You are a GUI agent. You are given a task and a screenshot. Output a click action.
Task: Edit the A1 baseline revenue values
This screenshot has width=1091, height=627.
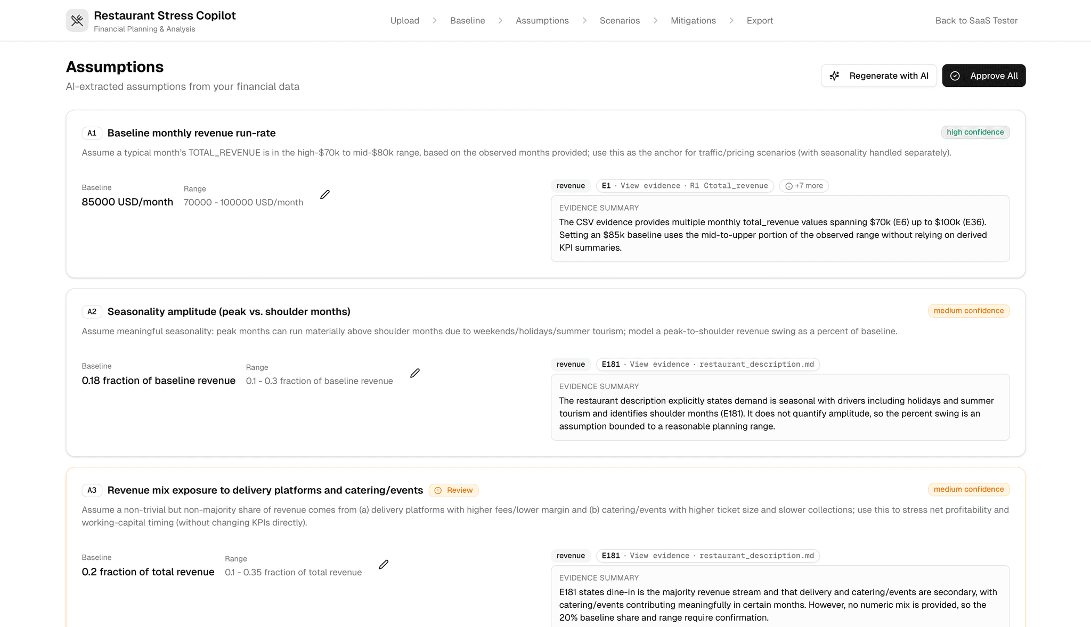[x=325, y=195]
